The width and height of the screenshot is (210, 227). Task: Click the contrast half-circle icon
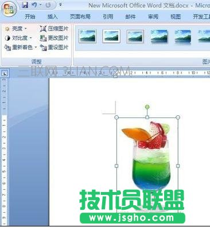(7, 38)
